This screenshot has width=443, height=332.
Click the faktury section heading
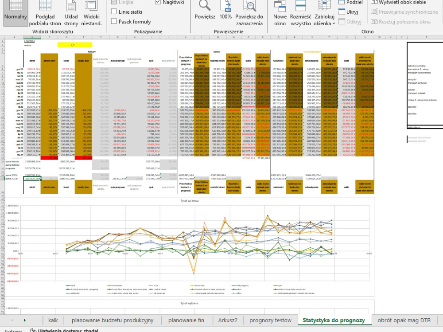tap(92, 52)
